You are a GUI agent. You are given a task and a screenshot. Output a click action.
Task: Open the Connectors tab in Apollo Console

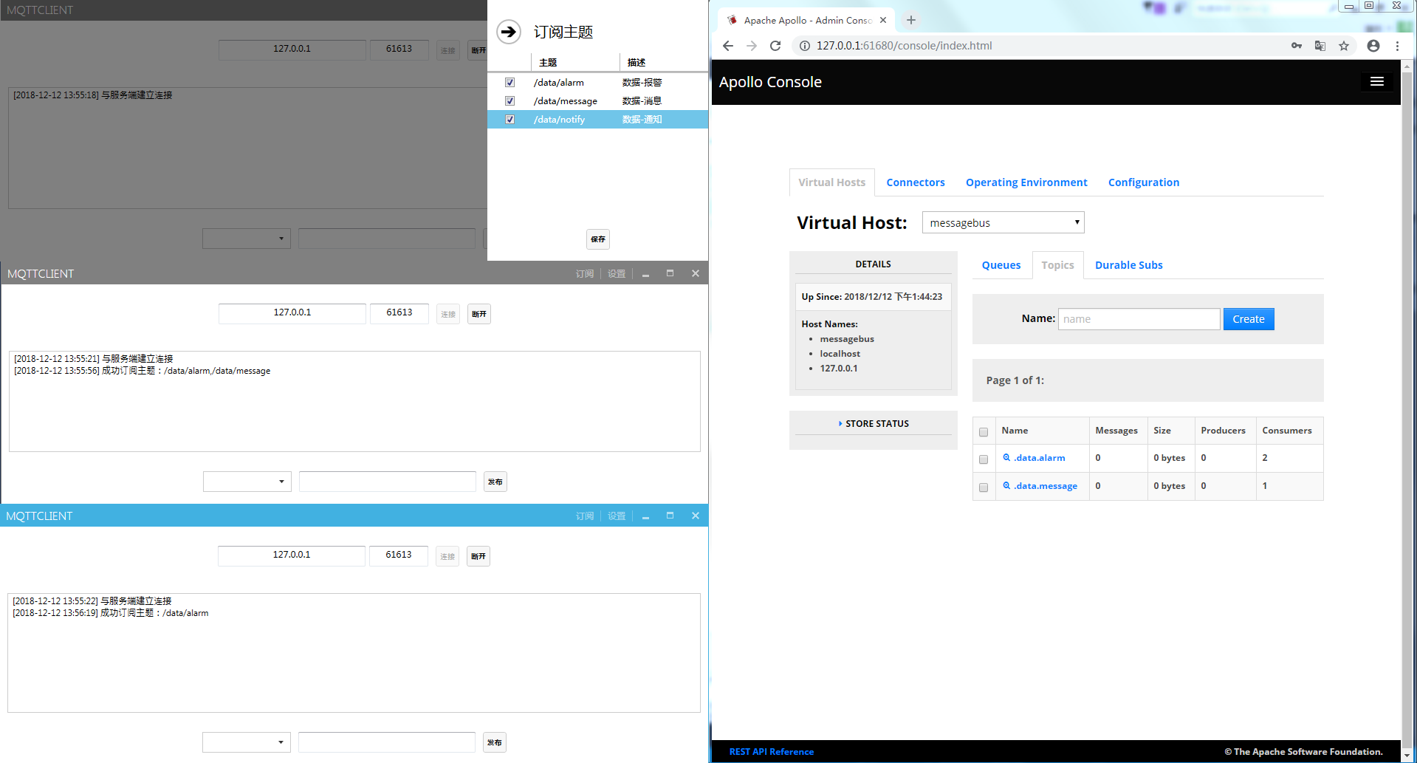coord(915,182)
